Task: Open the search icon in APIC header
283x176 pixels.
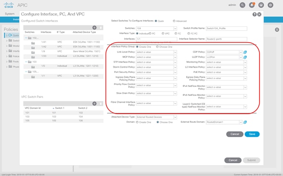Action: [x=242, y=5]
